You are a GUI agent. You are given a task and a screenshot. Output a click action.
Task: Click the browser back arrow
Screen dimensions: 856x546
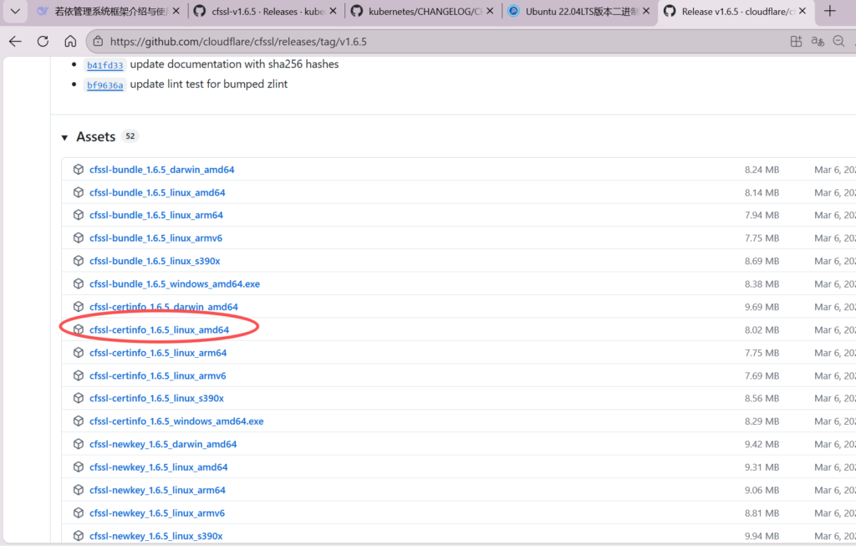click(x=15, y=41)
